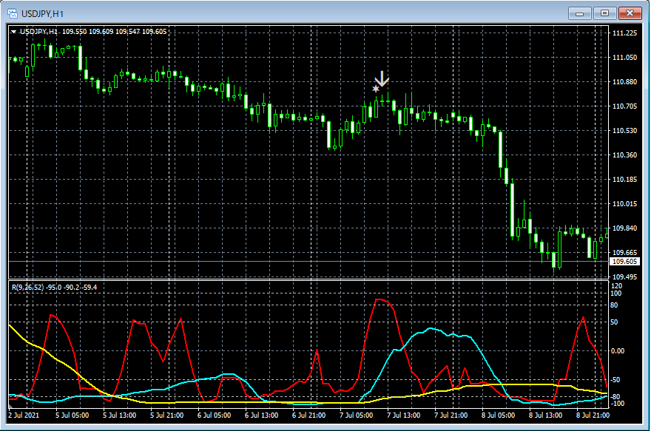Click time axis label 5 Jul 21:00
This screenshot has height=431, width=651.
pyautogui.click(x=167, y=415)
